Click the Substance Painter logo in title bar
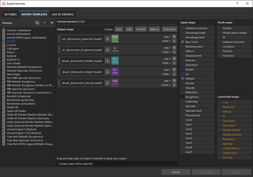This screenshot has width=253, height=177. point(4,4)
